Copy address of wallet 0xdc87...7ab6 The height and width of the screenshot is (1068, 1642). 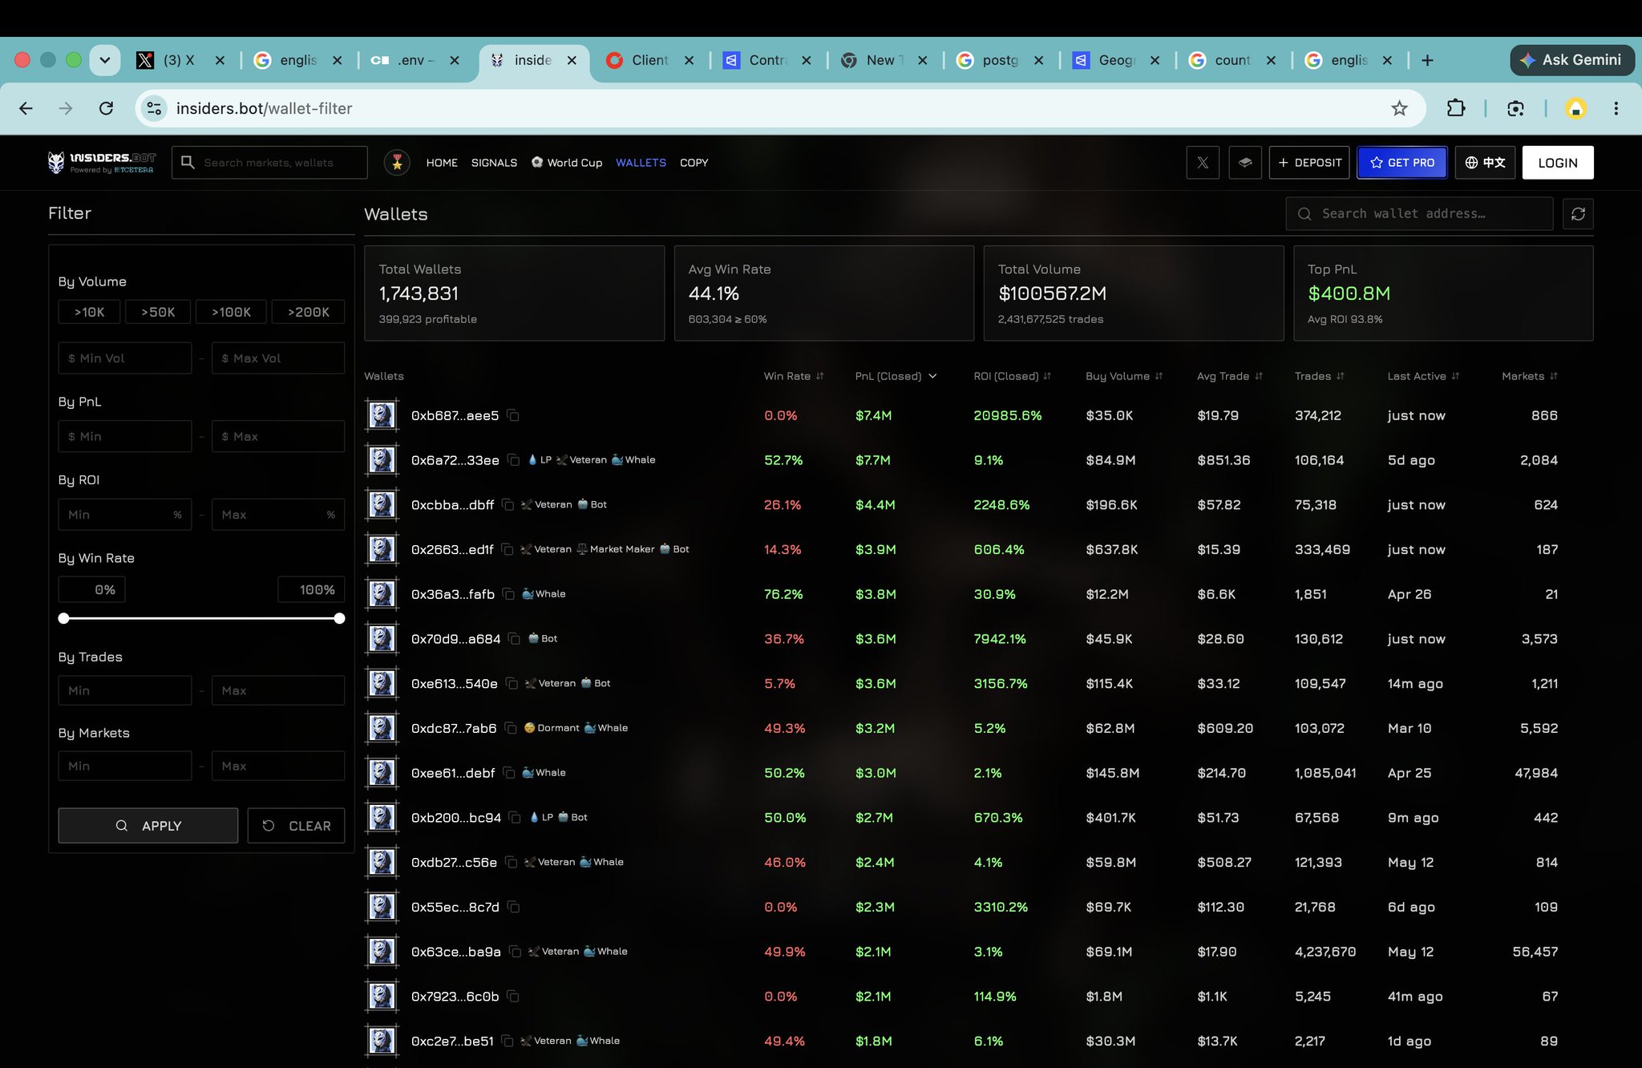point(511,728)
